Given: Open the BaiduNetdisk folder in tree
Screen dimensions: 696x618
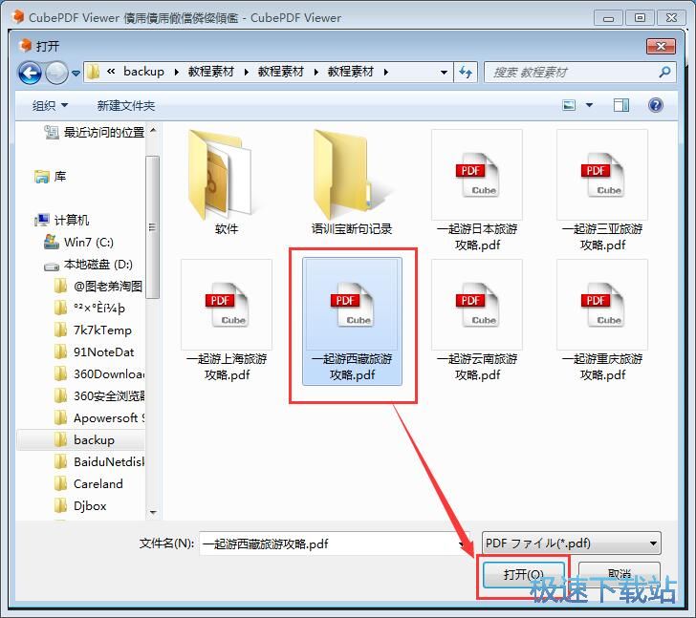Looking at the screenshot, I should pyautogui.click(x=99, y=462).
